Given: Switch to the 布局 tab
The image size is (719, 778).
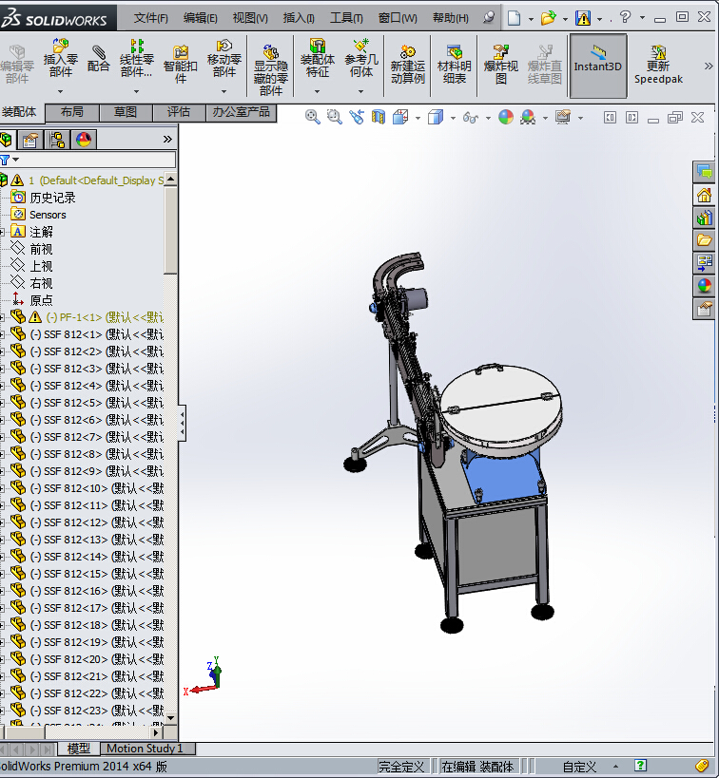Looking at the screenshot, I should 72,112.
